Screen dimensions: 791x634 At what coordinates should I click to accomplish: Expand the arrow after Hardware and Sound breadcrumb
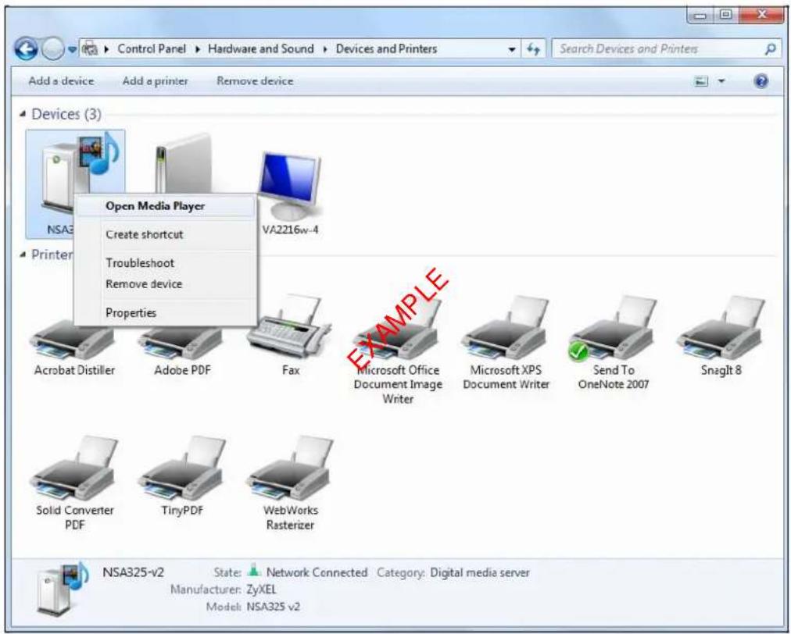325,49
